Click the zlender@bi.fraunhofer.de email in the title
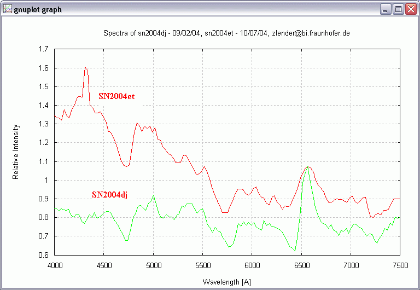420x290 pixels. tap(312, 33)
